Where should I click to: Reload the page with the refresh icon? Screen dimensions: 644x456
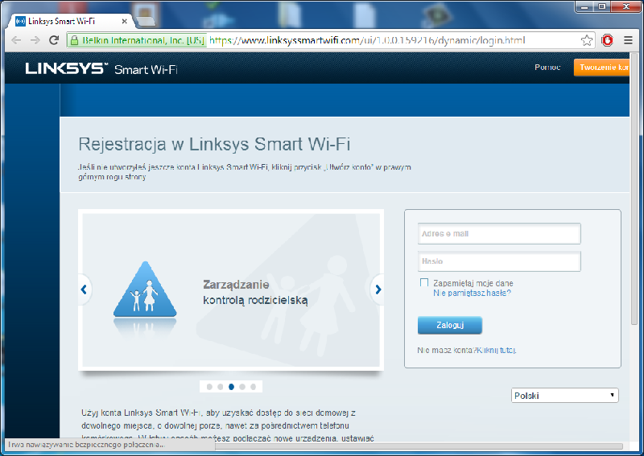pos(54,40)
